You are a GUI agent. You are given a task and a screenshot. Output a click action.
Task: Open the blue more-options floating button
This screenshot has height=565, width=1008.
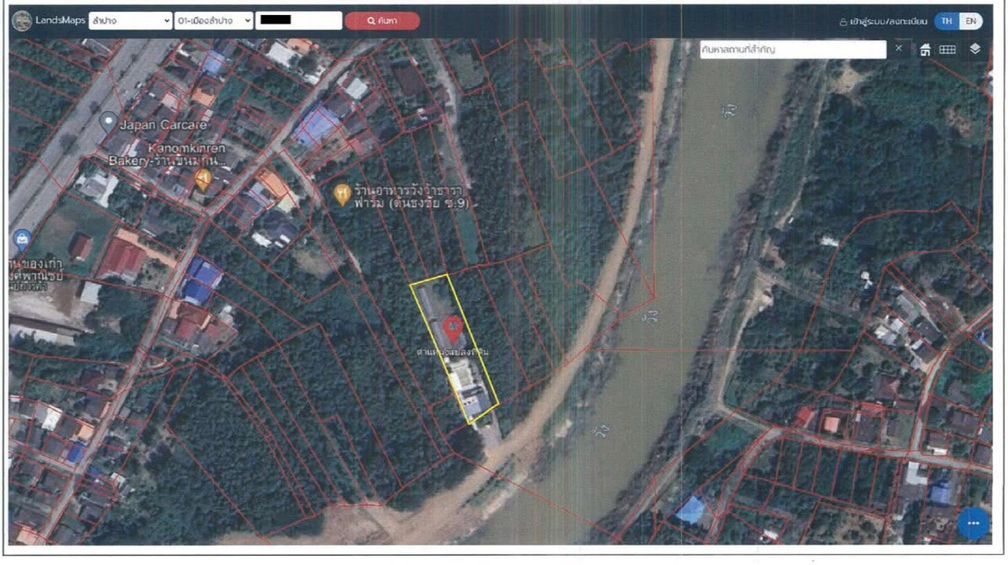[x=972, y=521]
